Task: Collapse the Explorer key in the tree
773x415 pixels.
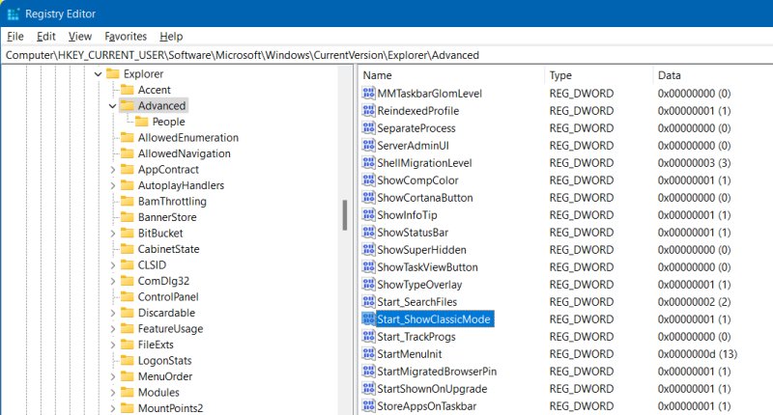Action: pos(98,74)
